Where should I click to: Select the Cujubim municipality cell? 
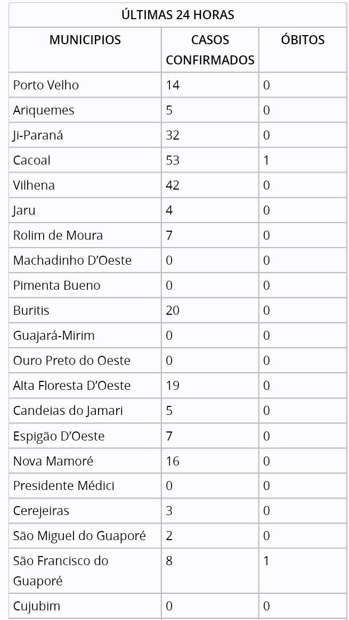pyautogui.click(x=37, y=606)
